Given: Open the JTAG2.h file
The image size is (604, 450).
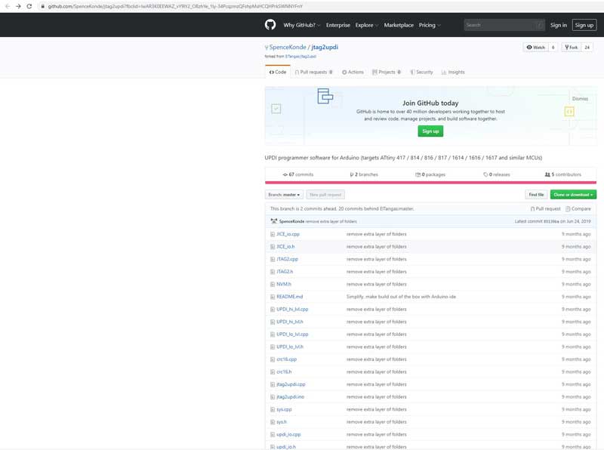Looking at the screenshot, I should (x=285, y=272).
